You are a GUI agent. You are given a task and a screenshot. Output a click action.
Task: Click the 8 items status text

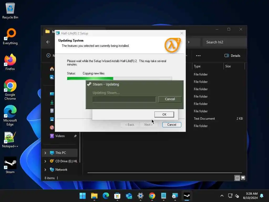coord(50,178)
